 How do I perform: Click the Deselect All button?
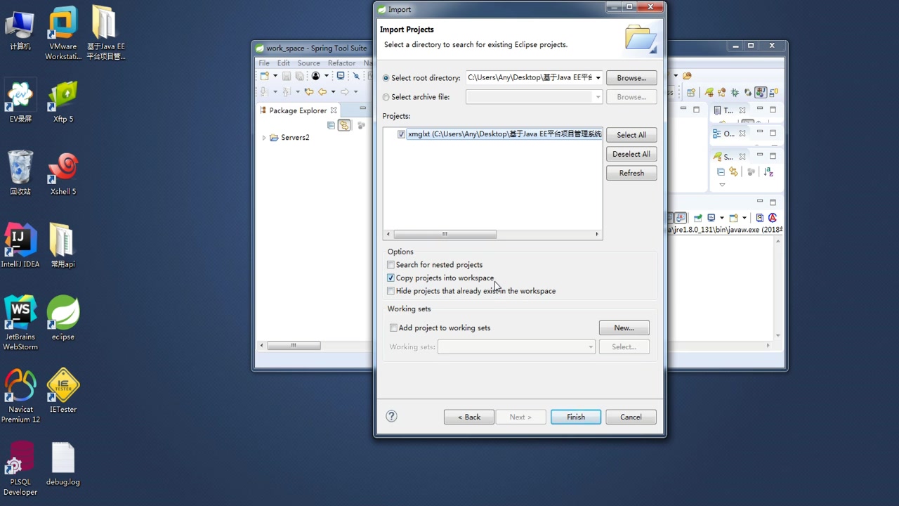[x=631, y=154]
